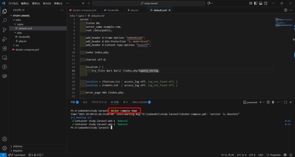
Task: Open the Extensions view
Action: point(5,48)
